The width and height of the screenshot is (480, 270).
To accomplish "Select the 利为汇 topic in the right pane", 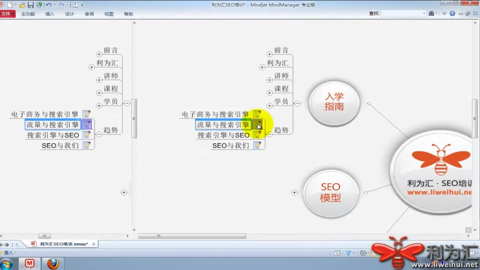I will 277,63.
